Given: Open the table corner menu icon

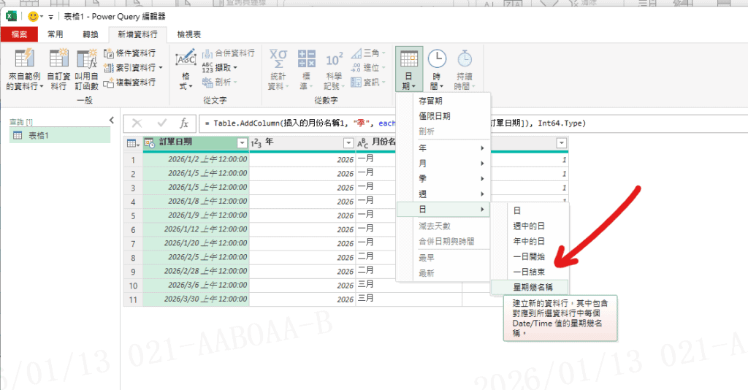Looking at the screenshot, I should tap(133, 143).
